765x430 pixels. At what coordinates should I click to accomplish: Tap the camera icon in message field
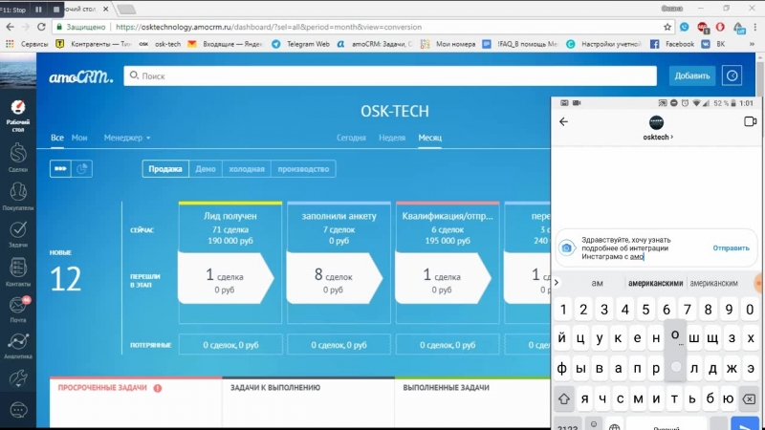tap(566, 248)
